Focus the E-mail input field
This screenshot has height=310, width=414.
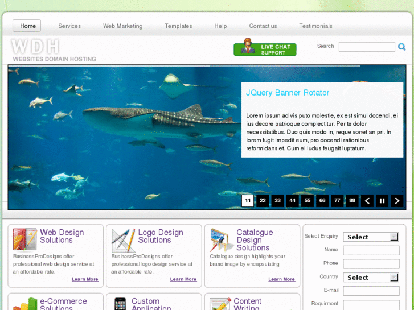[371, 291]
